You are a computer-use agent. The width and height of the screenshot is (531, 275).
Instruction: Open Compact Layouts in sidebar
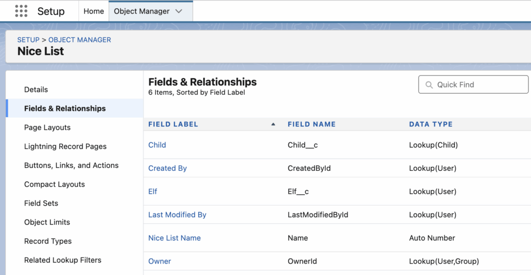54,184
